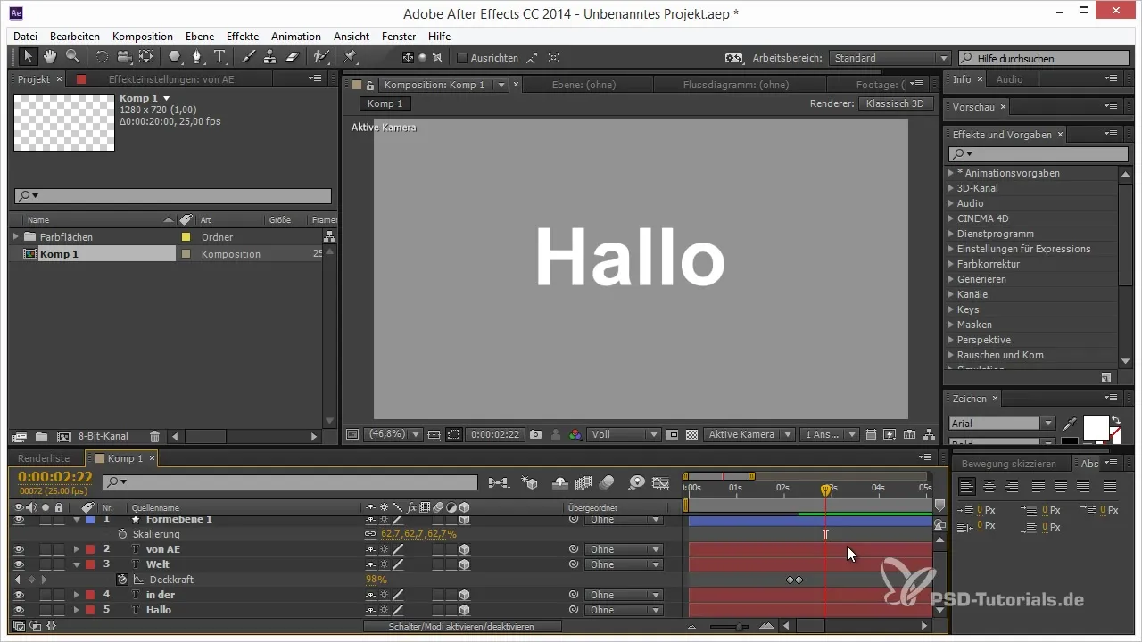Viewport: 1142px width, 642px height.
Task: Select the Zoom magnifier tool
Action: tap(71, 57)
